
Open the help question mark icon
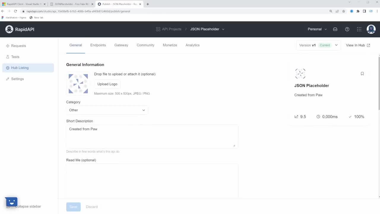tap(347, 29)
